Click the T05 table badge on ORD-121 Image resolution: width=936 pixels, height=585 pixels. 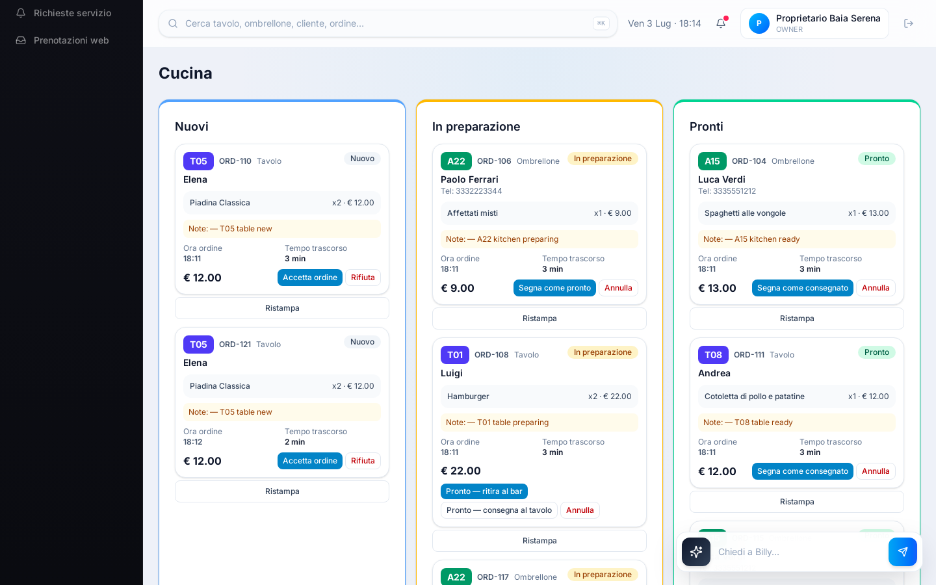click(x=198, y=344)
